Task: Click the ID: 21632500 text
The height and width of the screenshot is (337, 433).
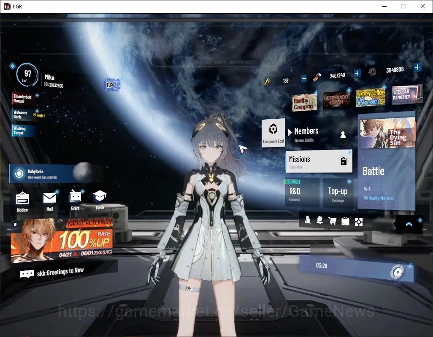Action: tap(54, 85)
